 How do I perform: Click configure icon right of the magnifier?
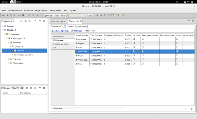point(191,109)
